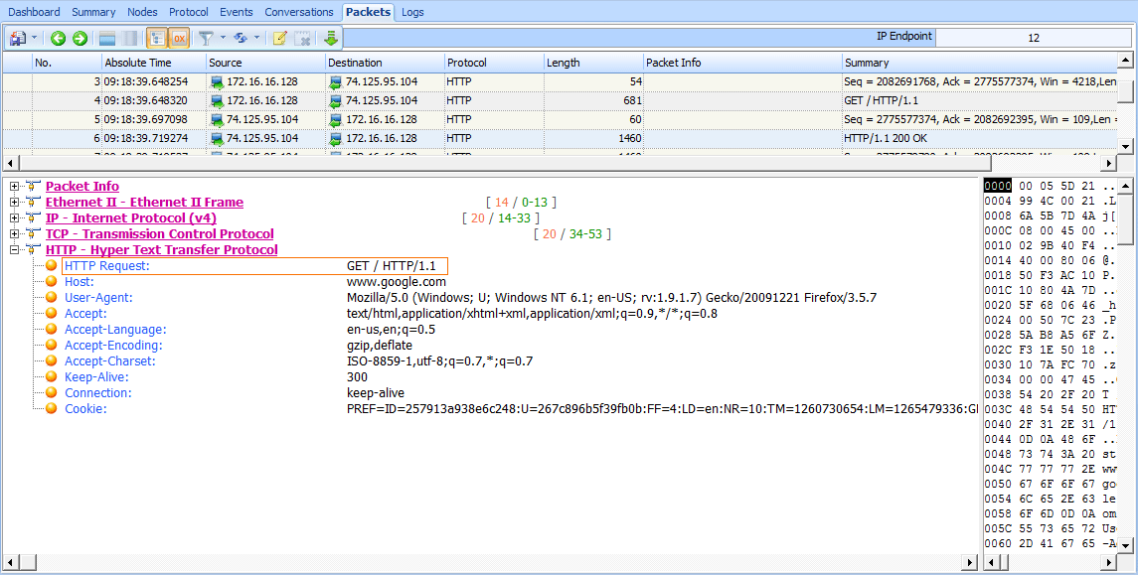Select the horizontal pane layout icon
The image size is (1138, 575).
[x=107, y=39]
